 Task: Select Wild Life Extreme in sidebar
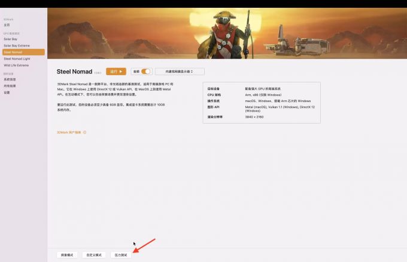pos(16,66)
